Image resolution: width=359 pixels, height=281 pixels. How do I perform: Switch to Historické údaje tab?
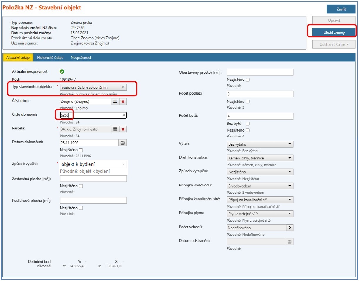point(50,58)
